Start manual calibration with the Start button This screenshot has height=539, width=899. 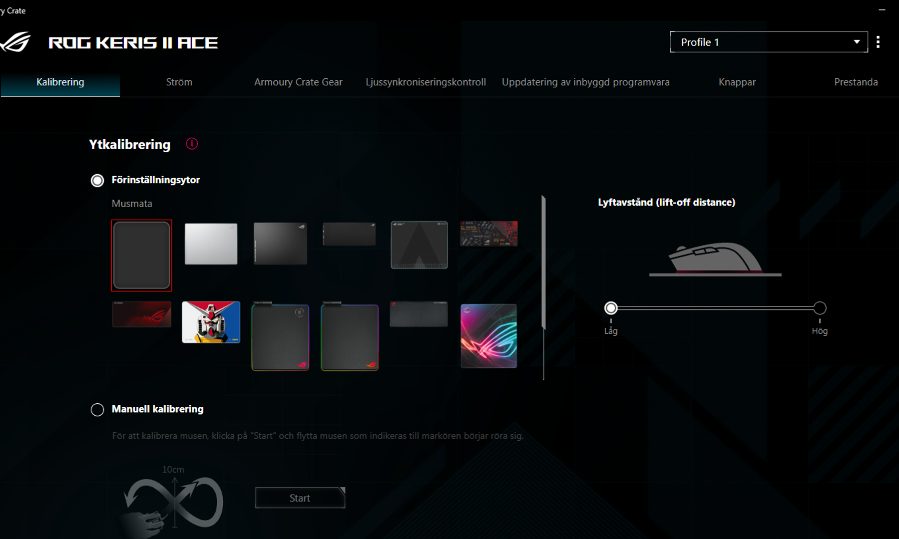(300, 498)
